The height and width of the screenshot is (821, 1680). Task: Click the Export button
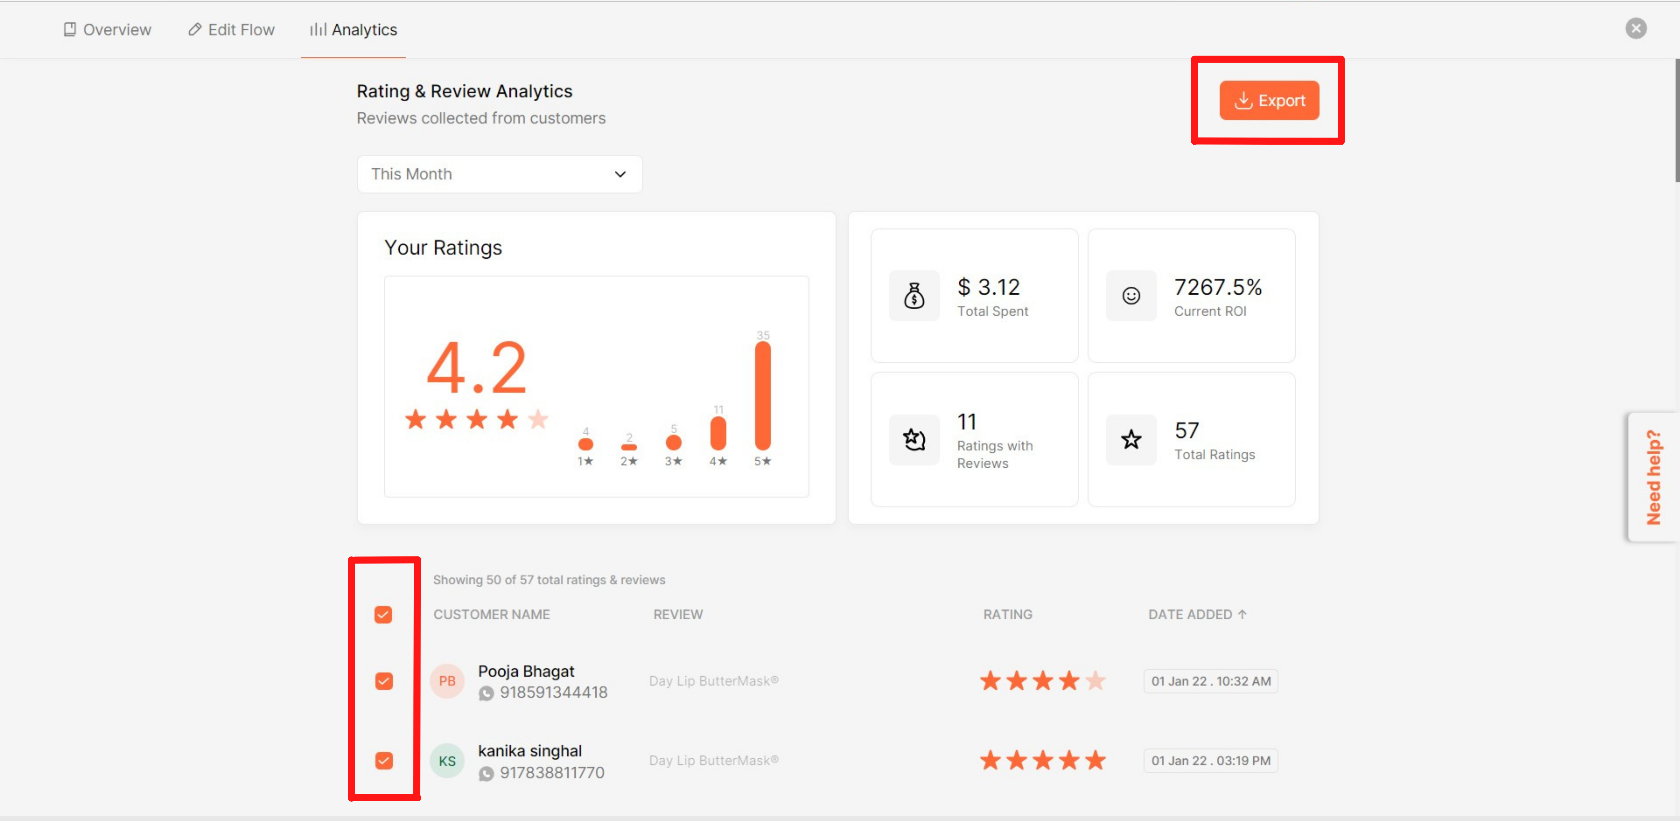point(1269,100)
